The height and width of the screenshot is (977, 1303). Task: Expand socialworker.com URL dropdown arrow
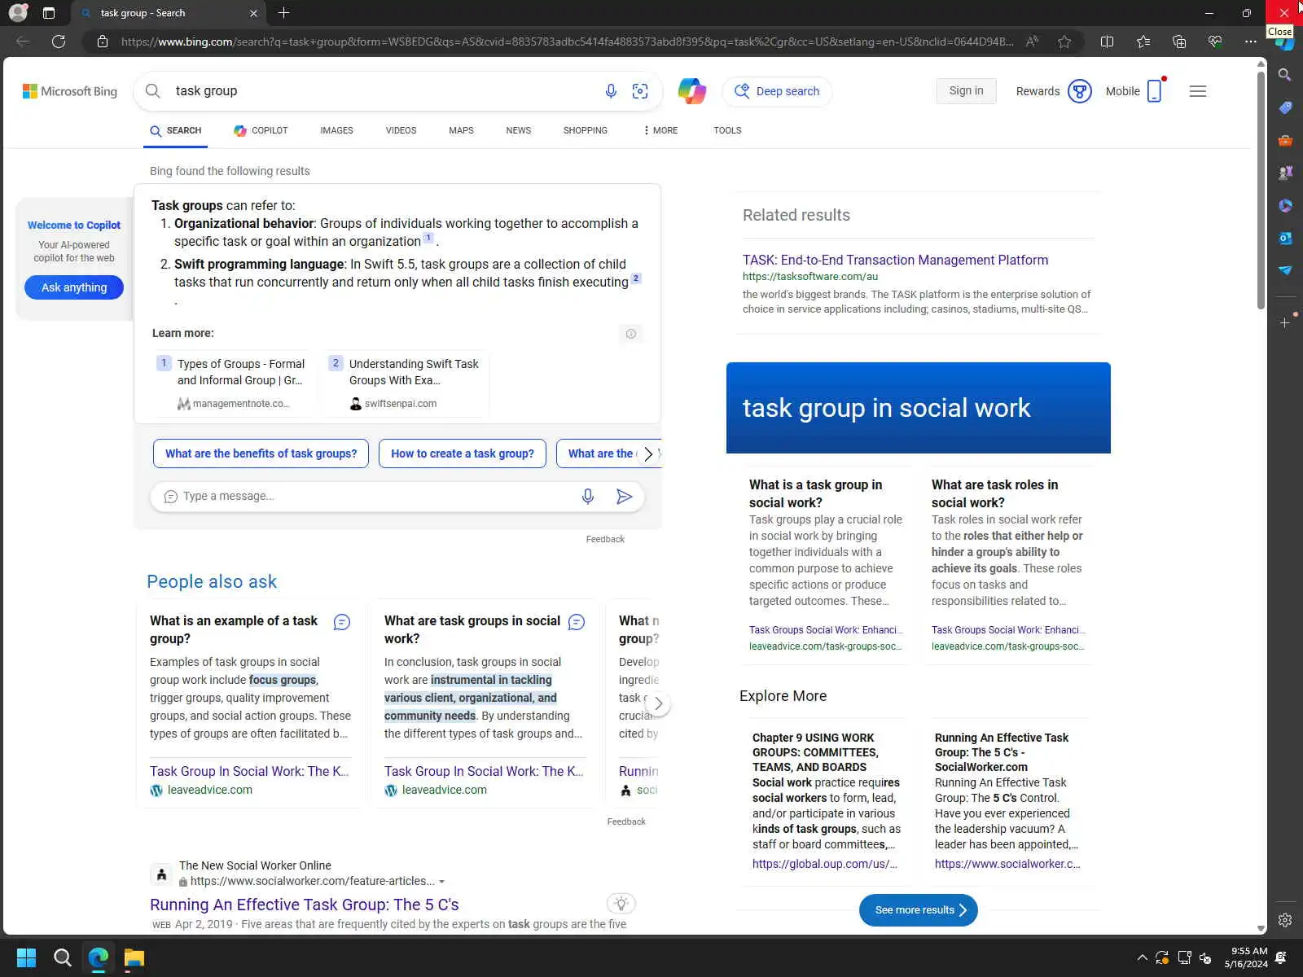point(442,882)
